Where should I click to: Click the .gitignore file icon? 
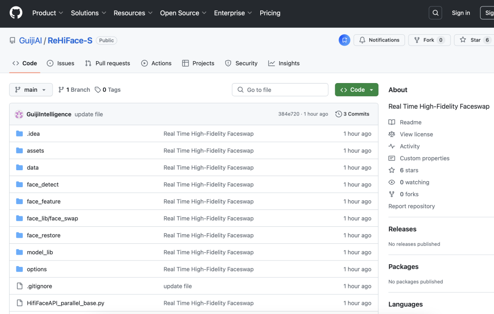20,286
